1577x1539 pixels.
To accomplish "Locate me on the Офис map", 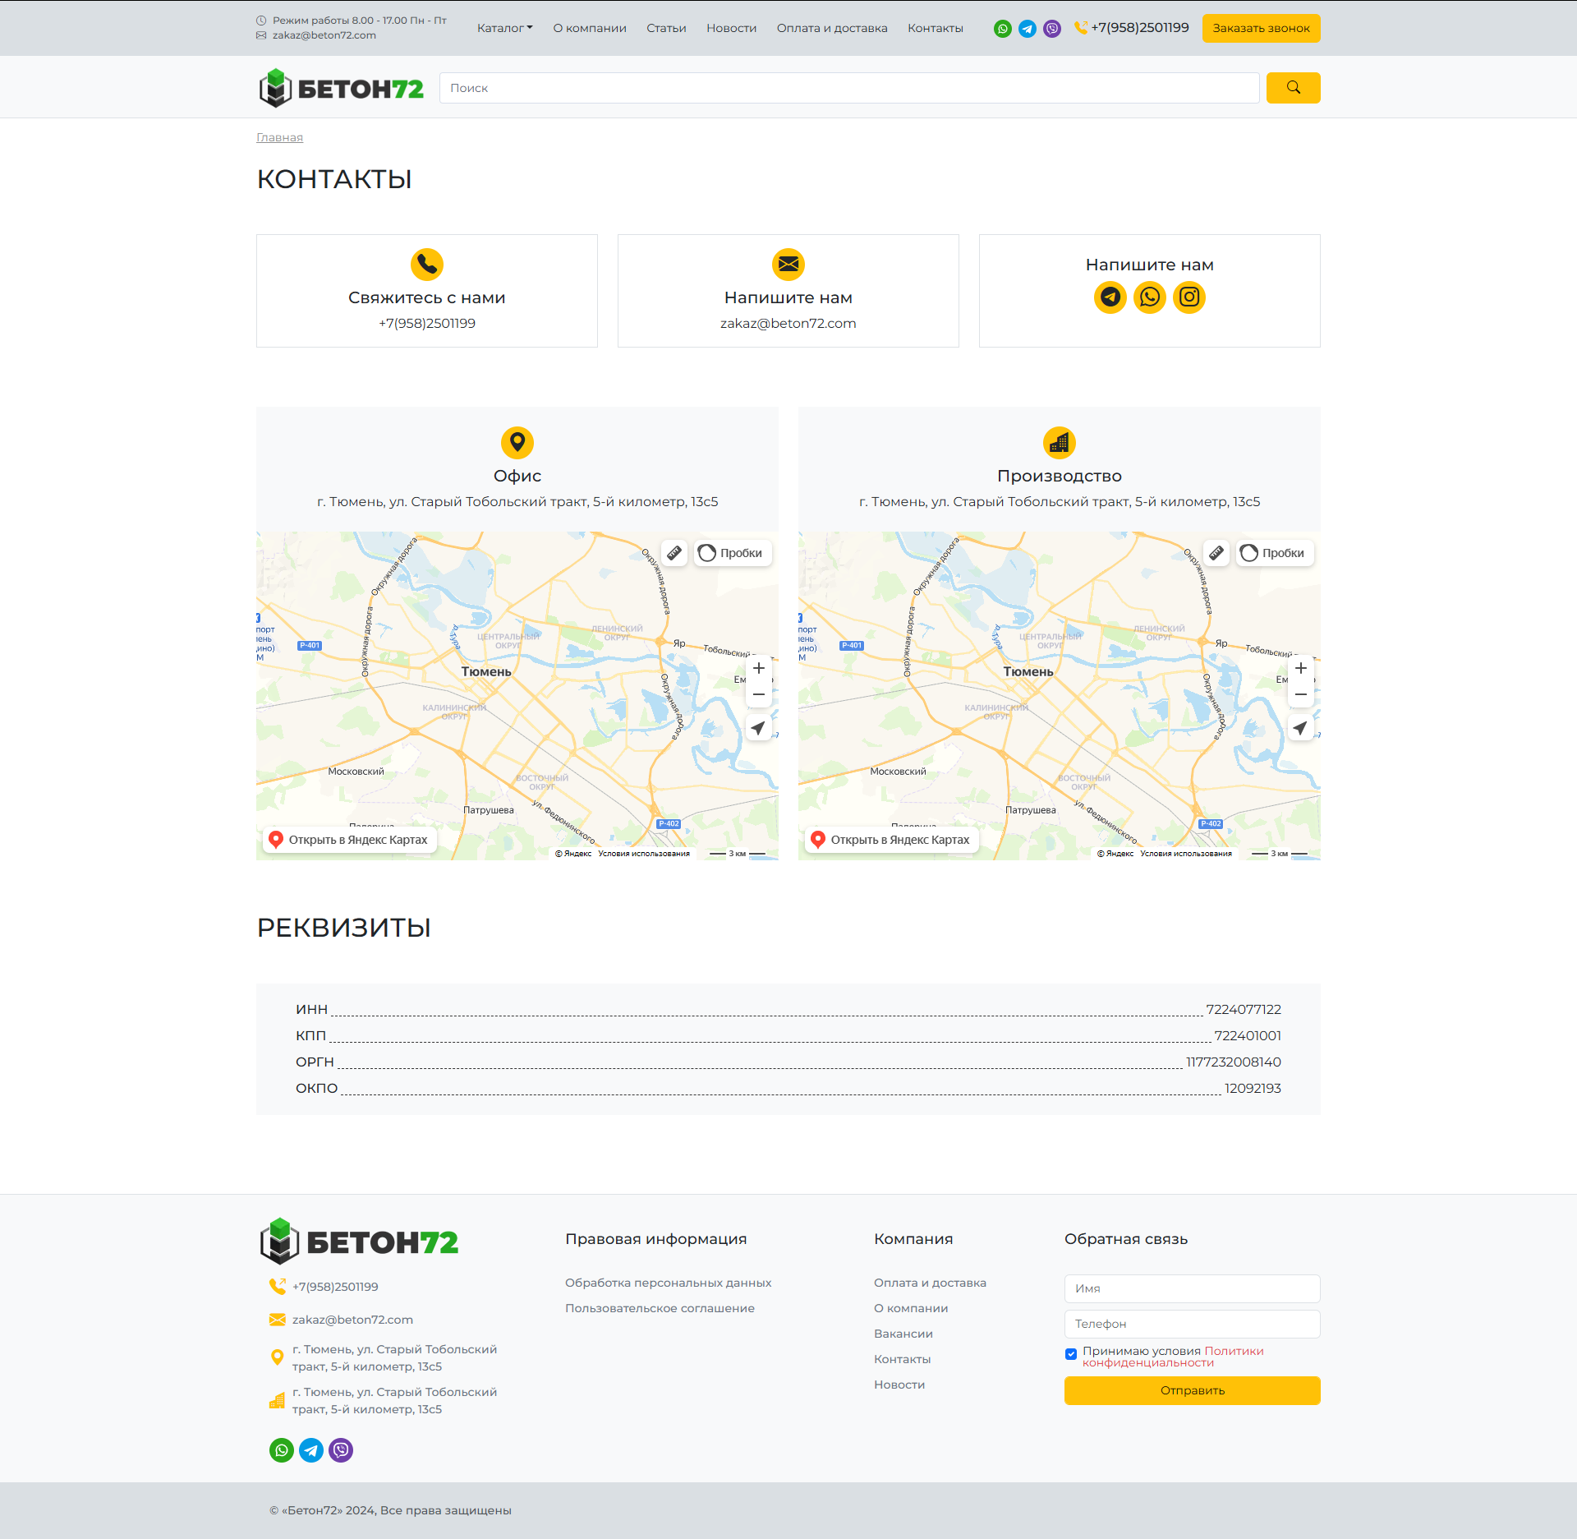I will pos(758,728).
